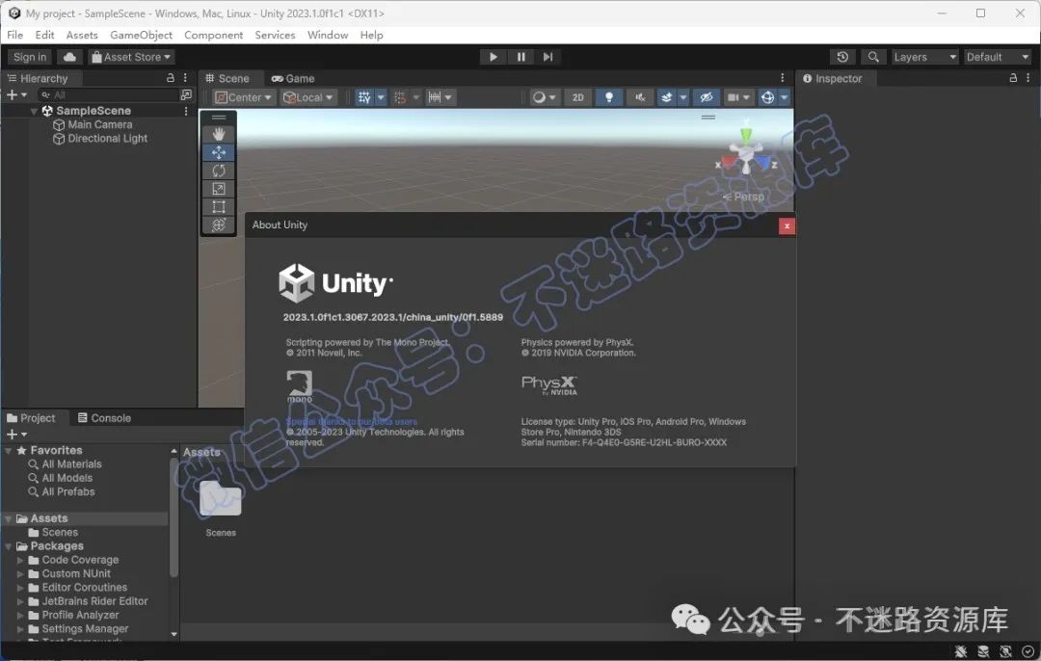1041x661 pixels.
Task: Open the draw mode shading dropdown
Action: pos(544,97)
